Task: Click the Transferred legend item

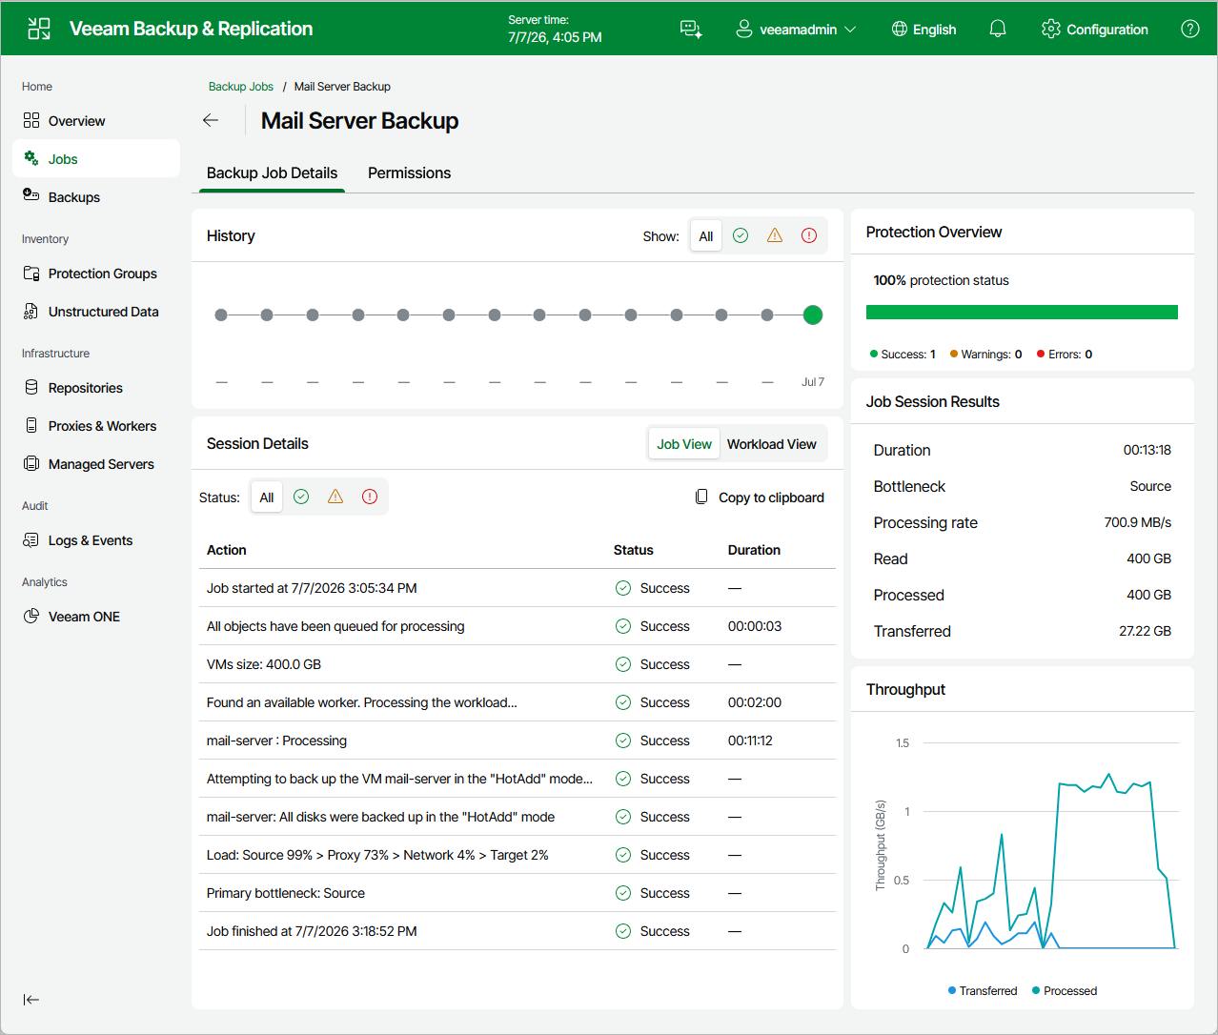Action: [983, 991]
